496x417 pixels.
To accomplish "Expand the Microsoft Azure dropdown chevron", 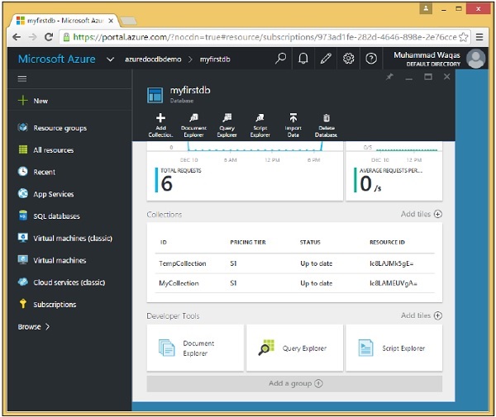I will [x=110, y=59].
